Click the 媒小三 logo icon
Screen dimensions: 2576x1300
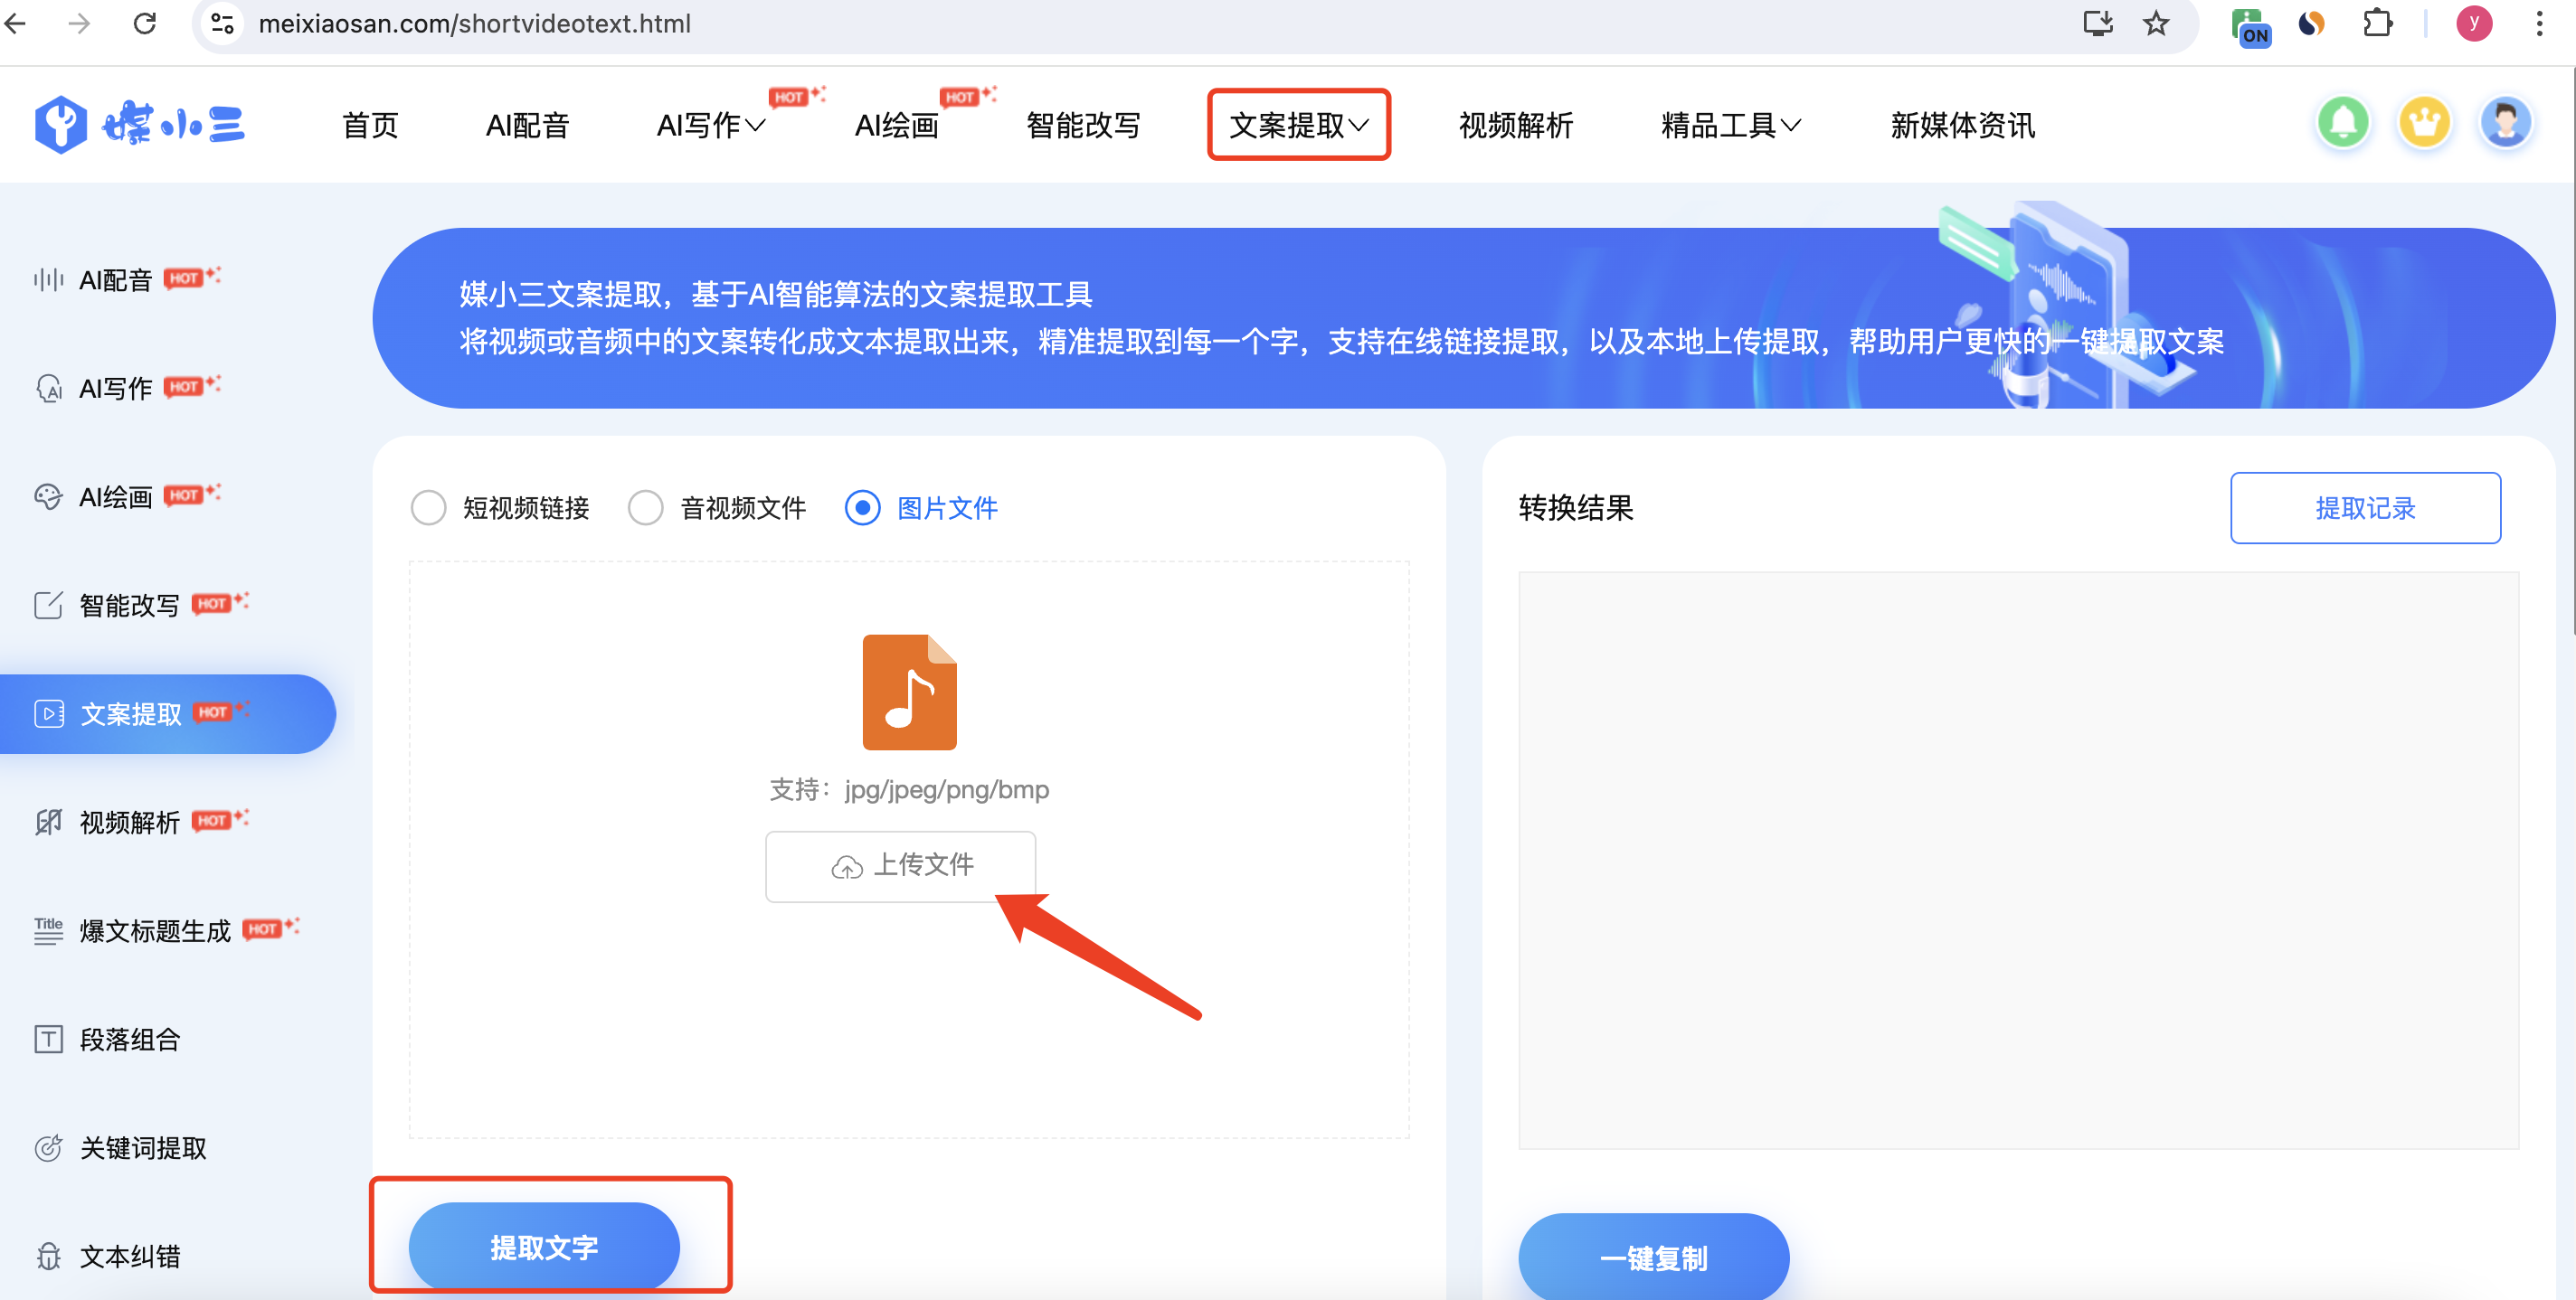click(61, 125)
